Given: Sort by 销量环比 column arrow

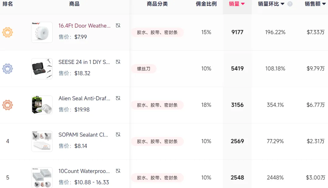Looking at the screenshot, I should (282, 4).
